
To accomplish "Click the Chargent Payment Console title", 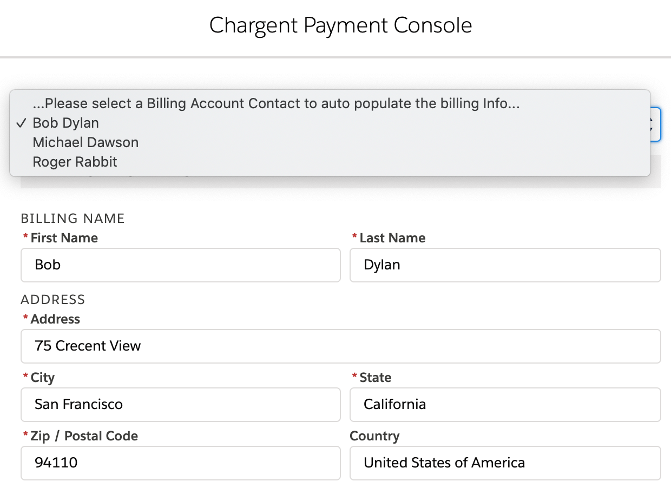I will click(340, 25).
